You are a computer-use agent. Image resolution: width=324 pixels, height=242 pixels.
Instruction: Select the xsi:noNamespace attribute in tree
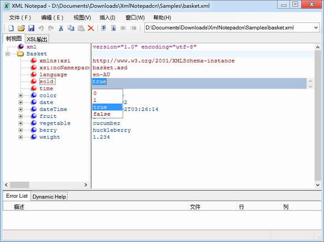click(x=65, y=67)
